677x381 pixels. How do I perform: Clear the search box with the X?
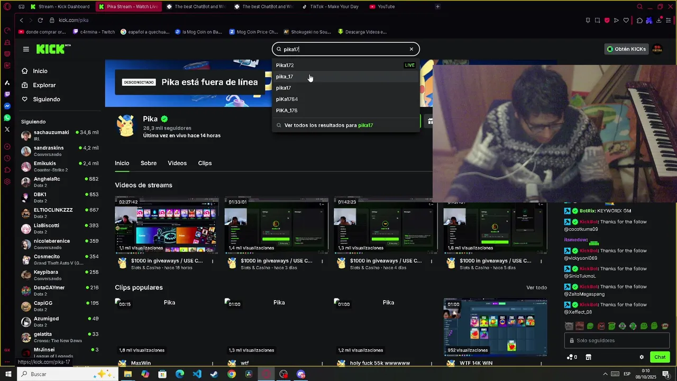pyautogui.click(x=411, y=49)
